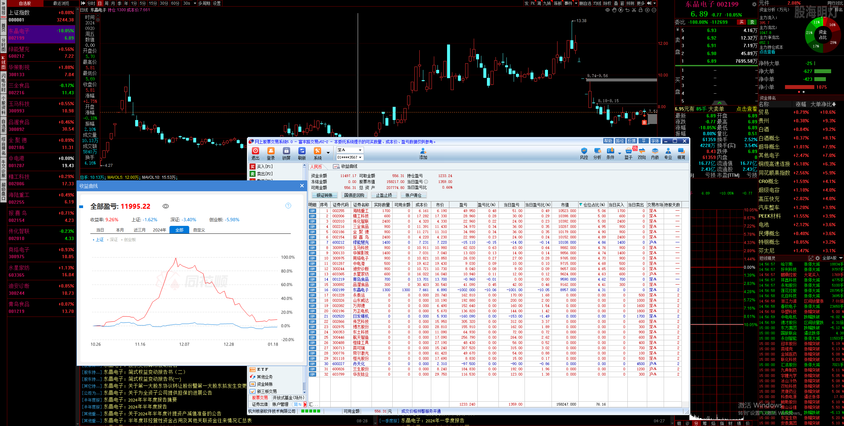Refresh holdings with 刷新 icon
The width and height of the screenshot is (844, 426).
pyautogui.click(x=302, y=153)
